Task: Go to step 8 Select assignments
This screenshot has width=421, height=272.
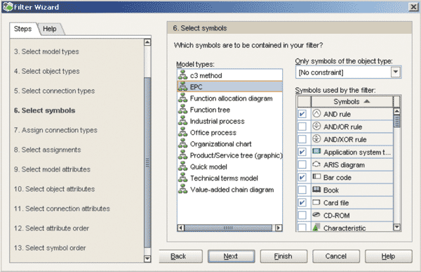Action: [x=47, y=150]
